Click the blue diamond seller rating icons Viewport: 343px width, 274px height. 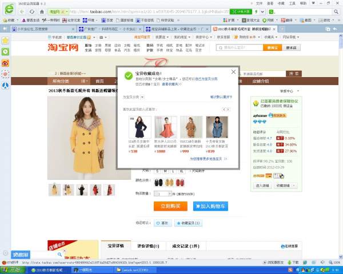click(x=260, y=122)
